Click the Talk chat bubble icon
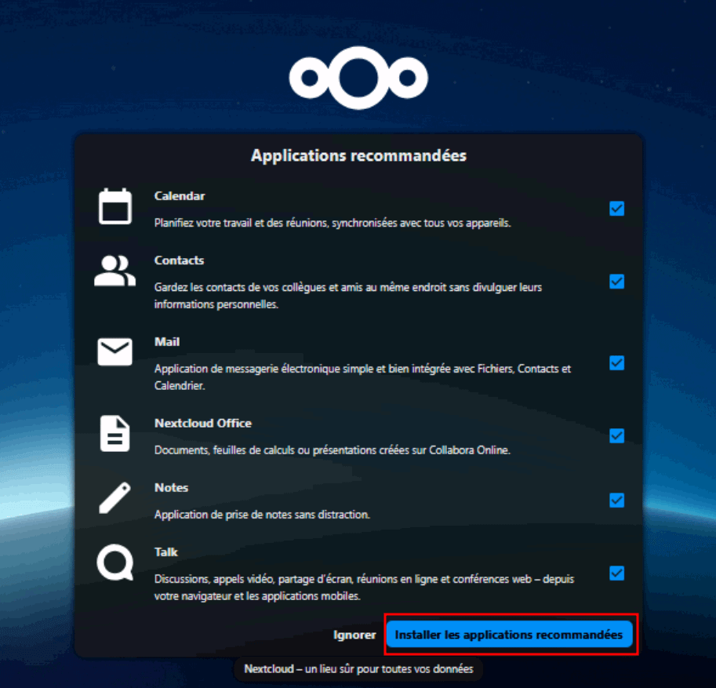The image size is (716, 688). pyautogui.click(x=114, y=562)
